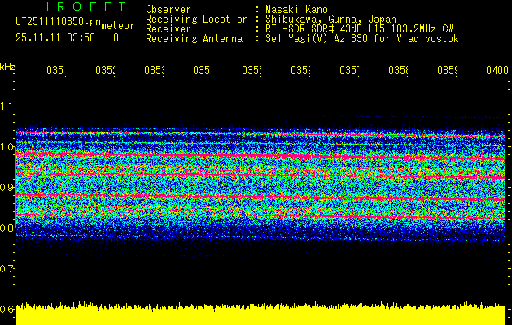This screenshot has height=325, width=512.
Task: Click the 0358 time axis marker
Action: tap(399, 70)
